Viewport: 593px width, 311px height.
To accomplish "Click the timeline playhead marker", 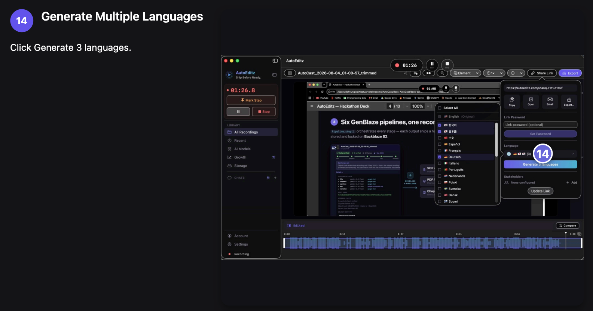I will pos(566,234).
